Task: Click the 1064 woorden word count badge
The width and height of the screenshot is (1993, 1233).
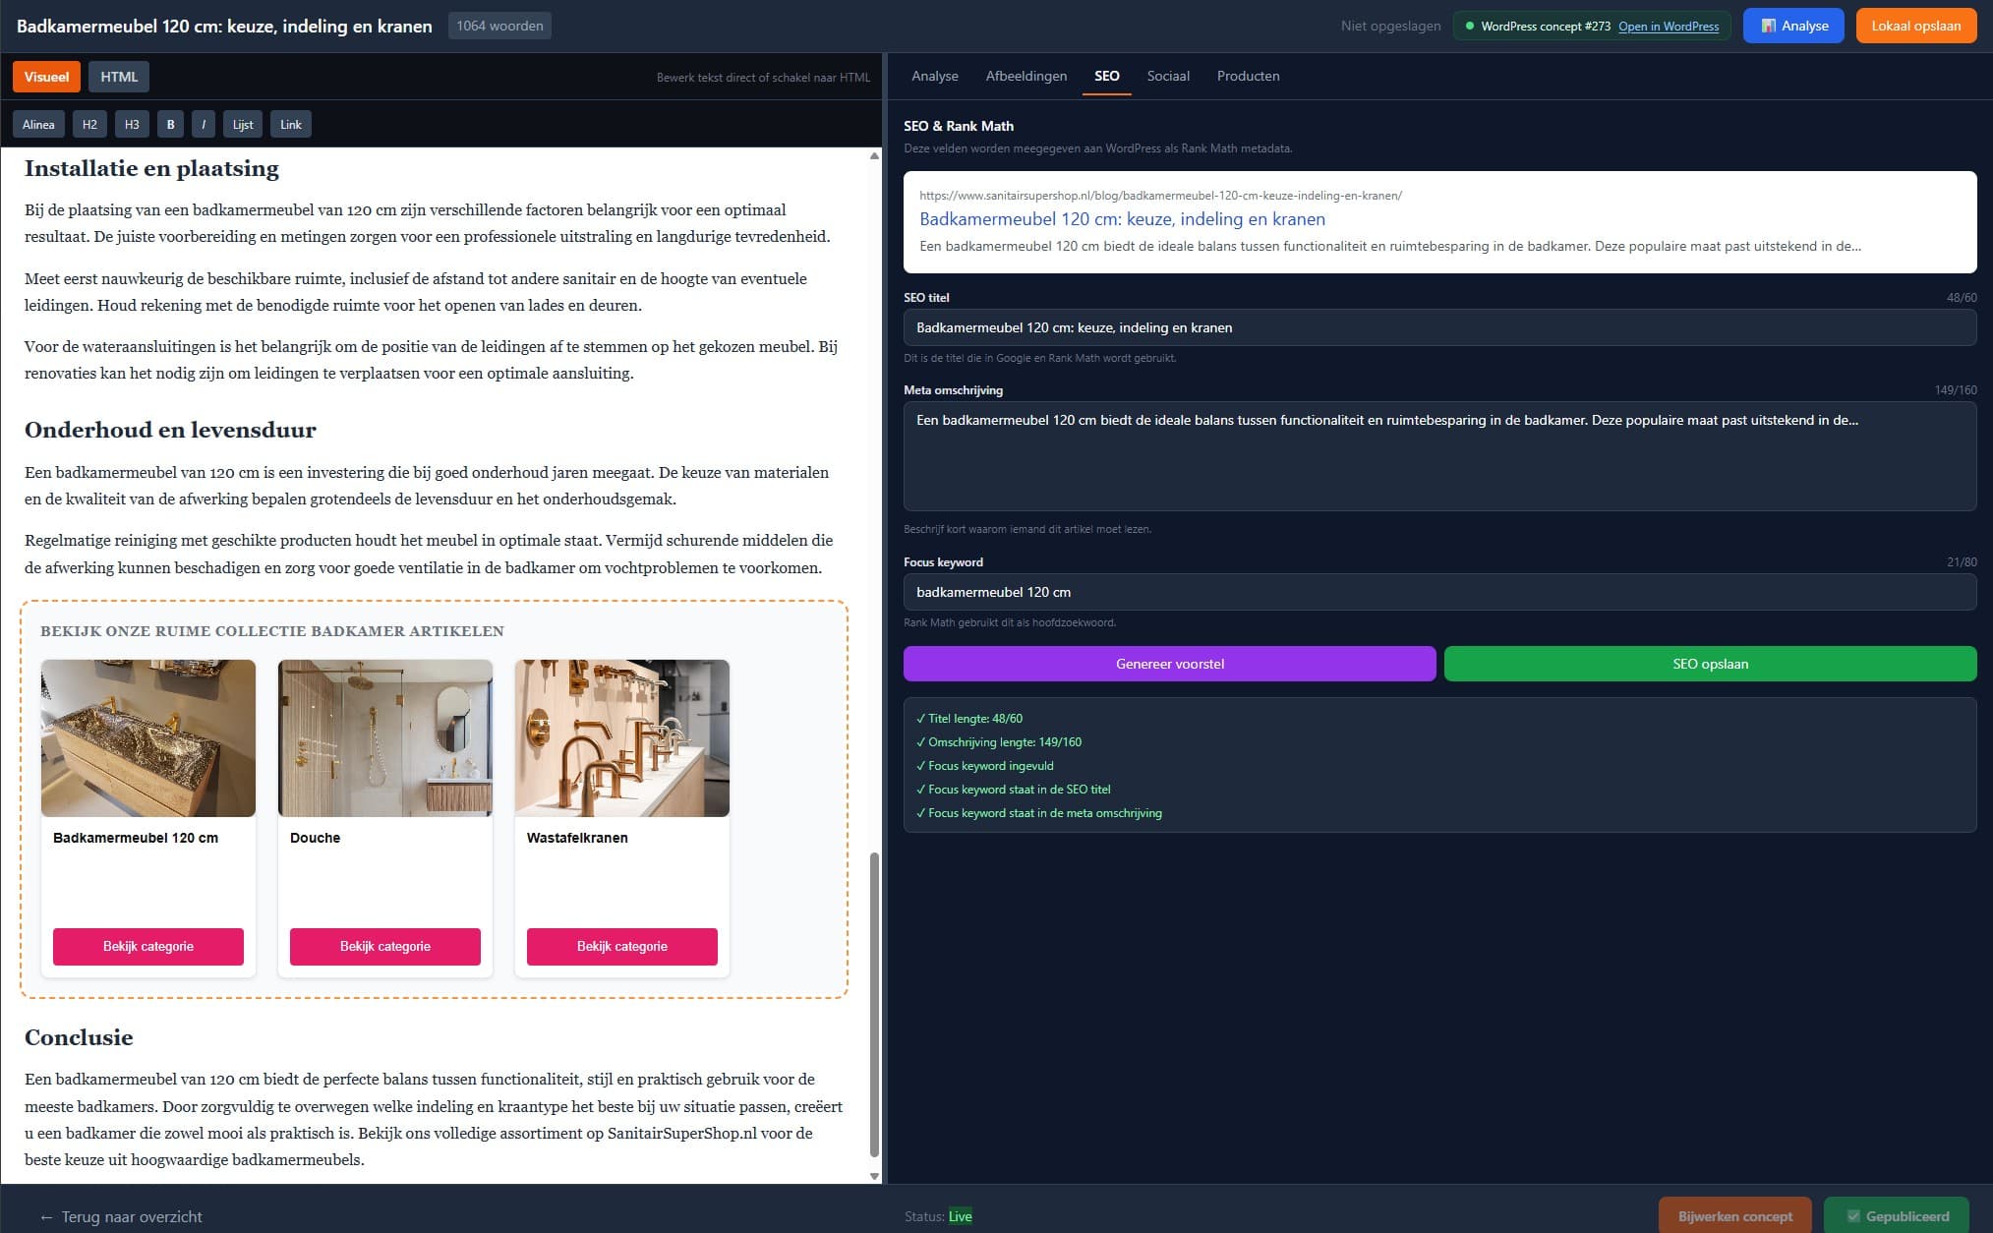Action: pyautogui.click(x=499, y=26)
